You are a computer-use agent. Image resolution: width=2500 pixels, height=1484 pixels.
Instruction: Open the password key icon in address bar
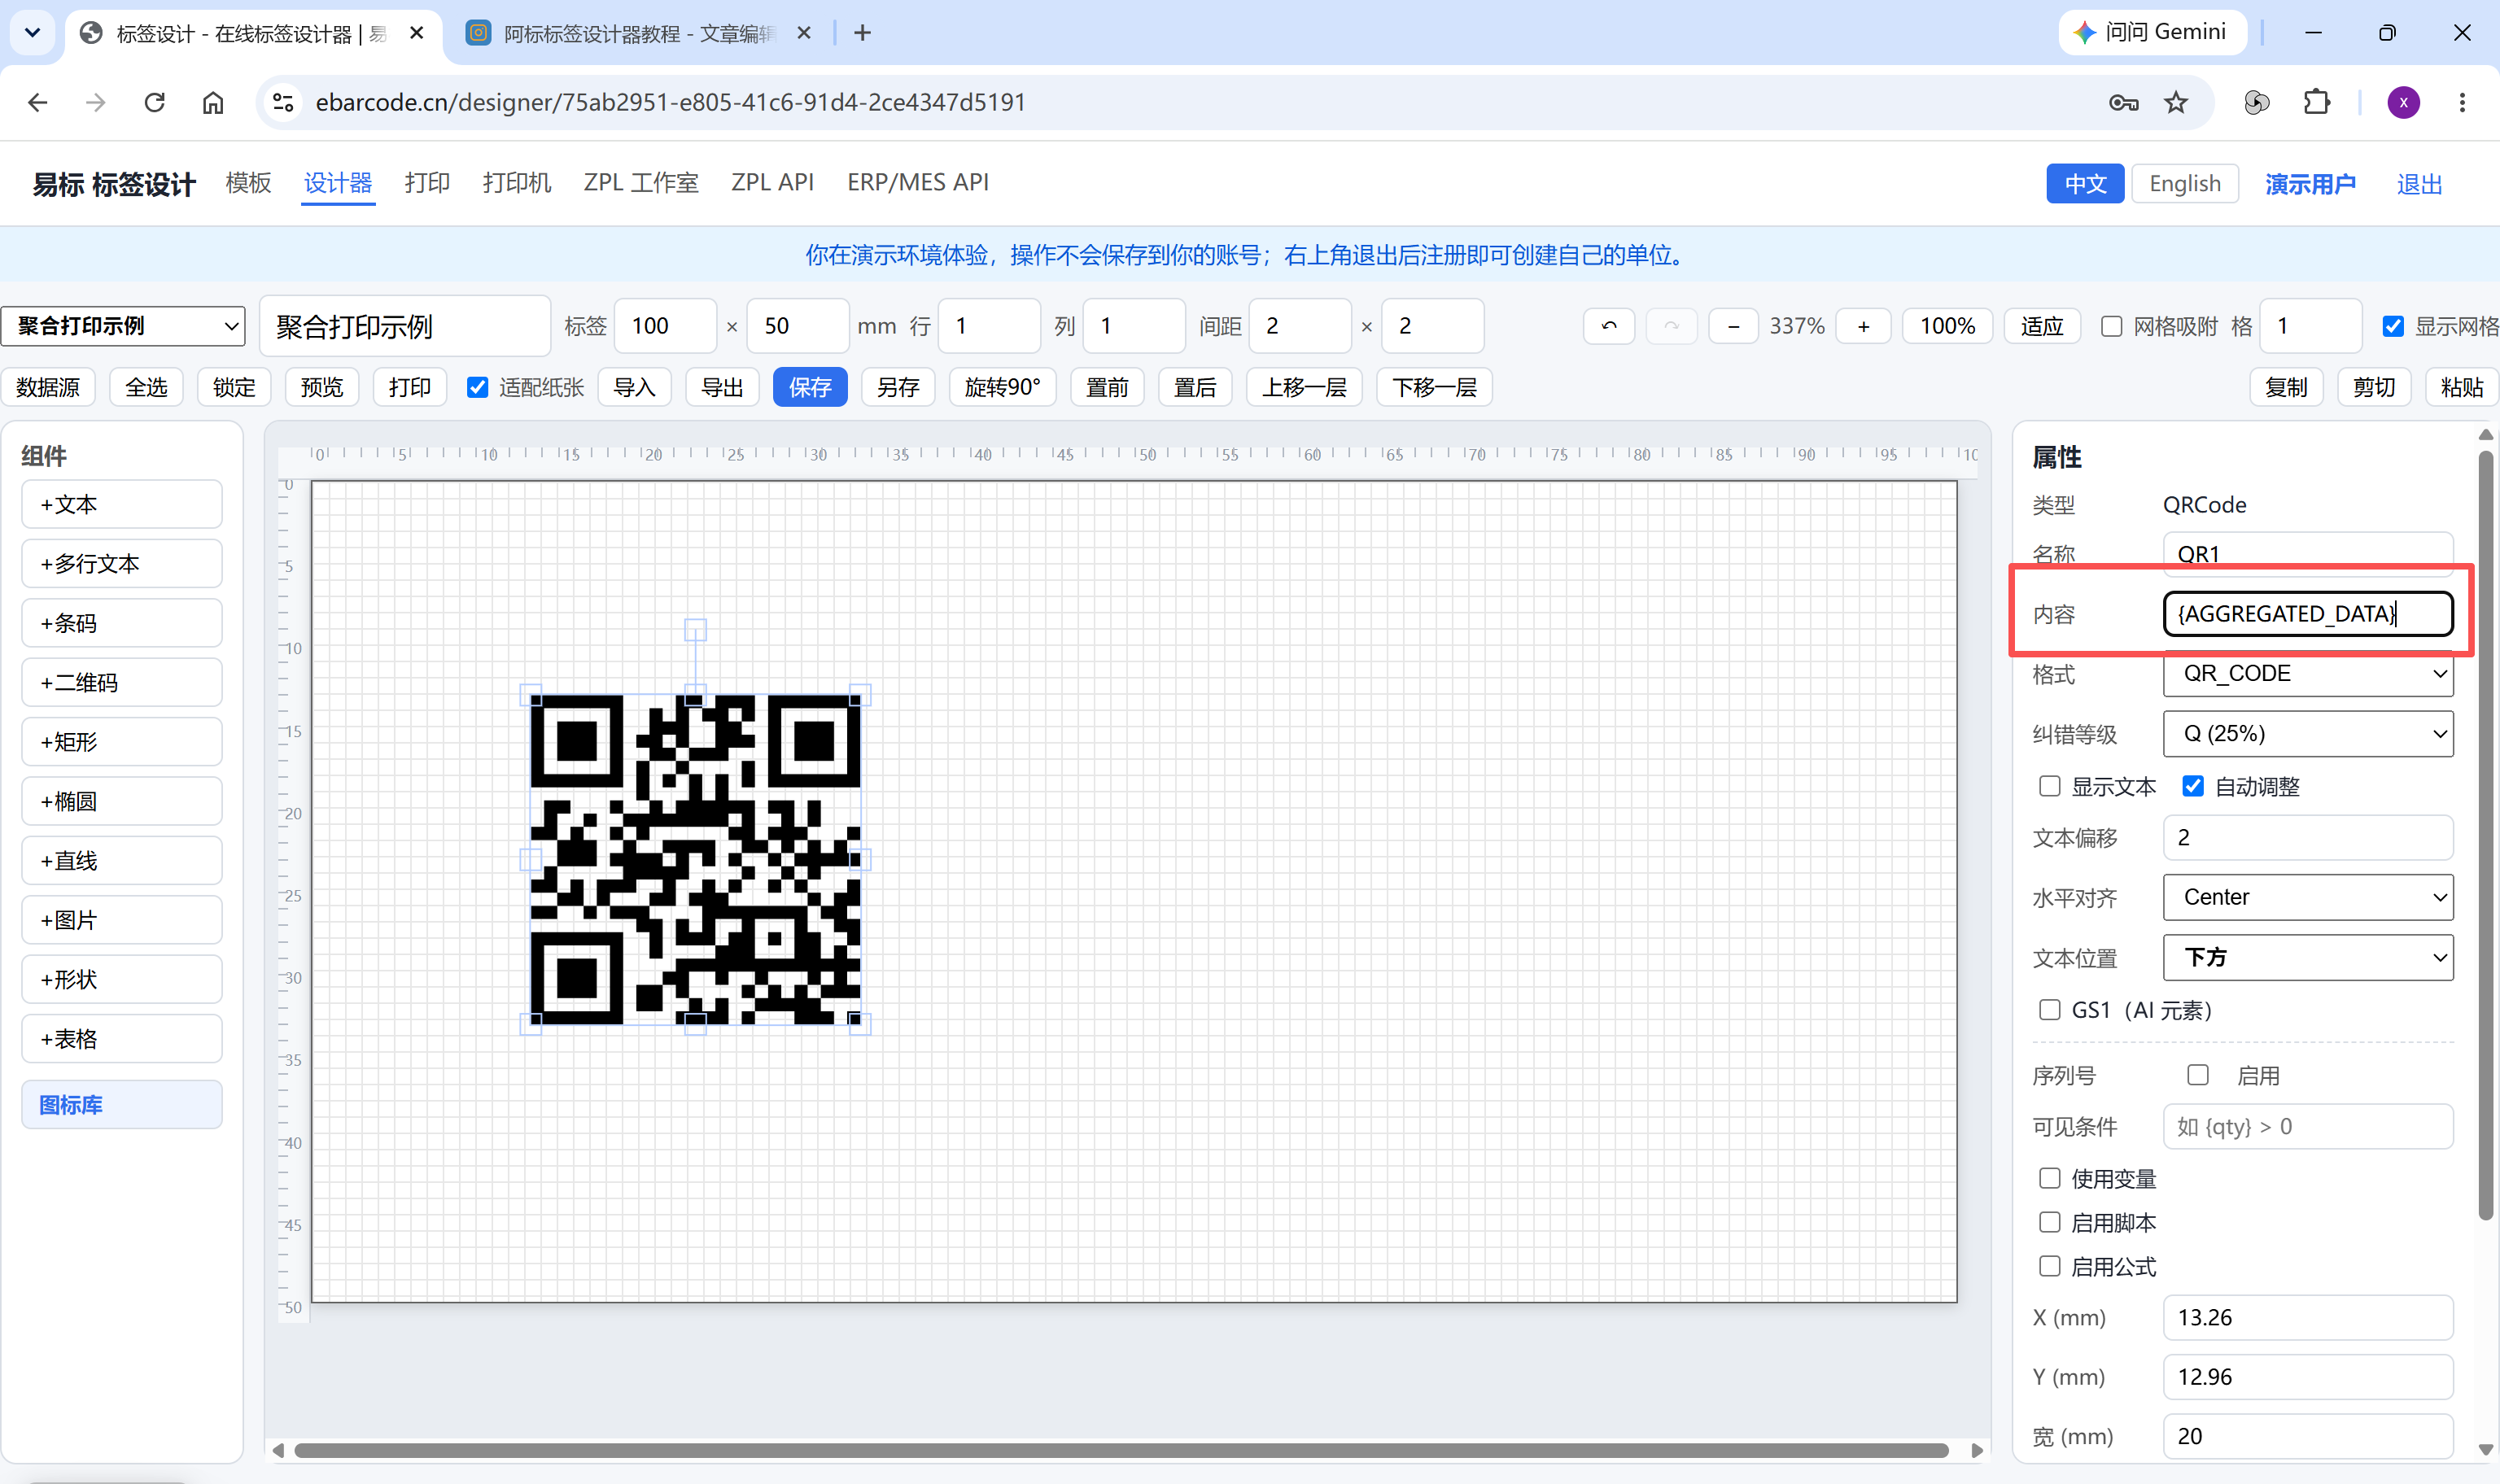coord(2123,102)
